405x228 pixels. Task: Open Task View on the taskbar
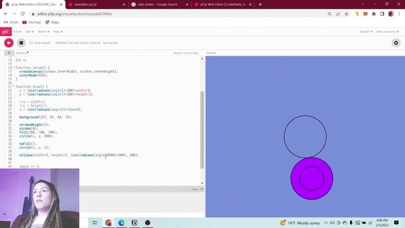pos(95,223)
